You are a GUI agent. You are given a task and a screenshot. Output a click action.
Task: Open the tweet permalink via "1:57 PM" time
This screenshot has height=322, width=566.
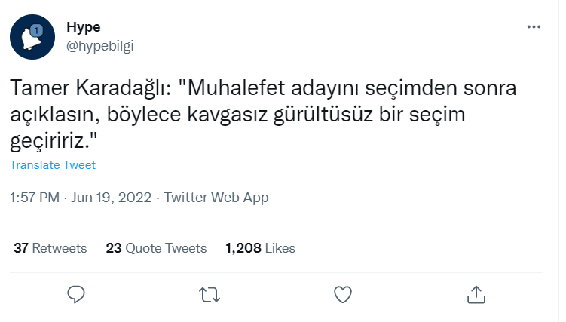pyautogui.click(x=34, y=198)
